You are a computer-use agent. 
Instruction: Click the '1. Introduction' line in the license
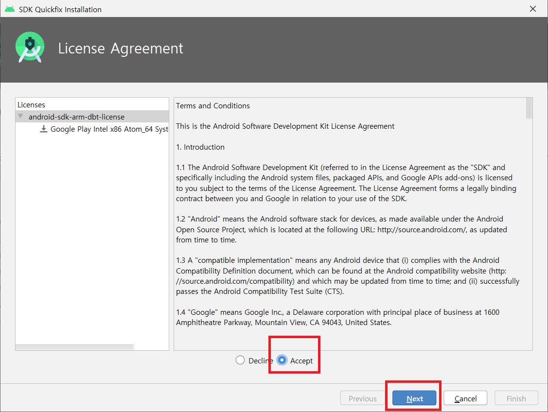click(x=200, y=147)
